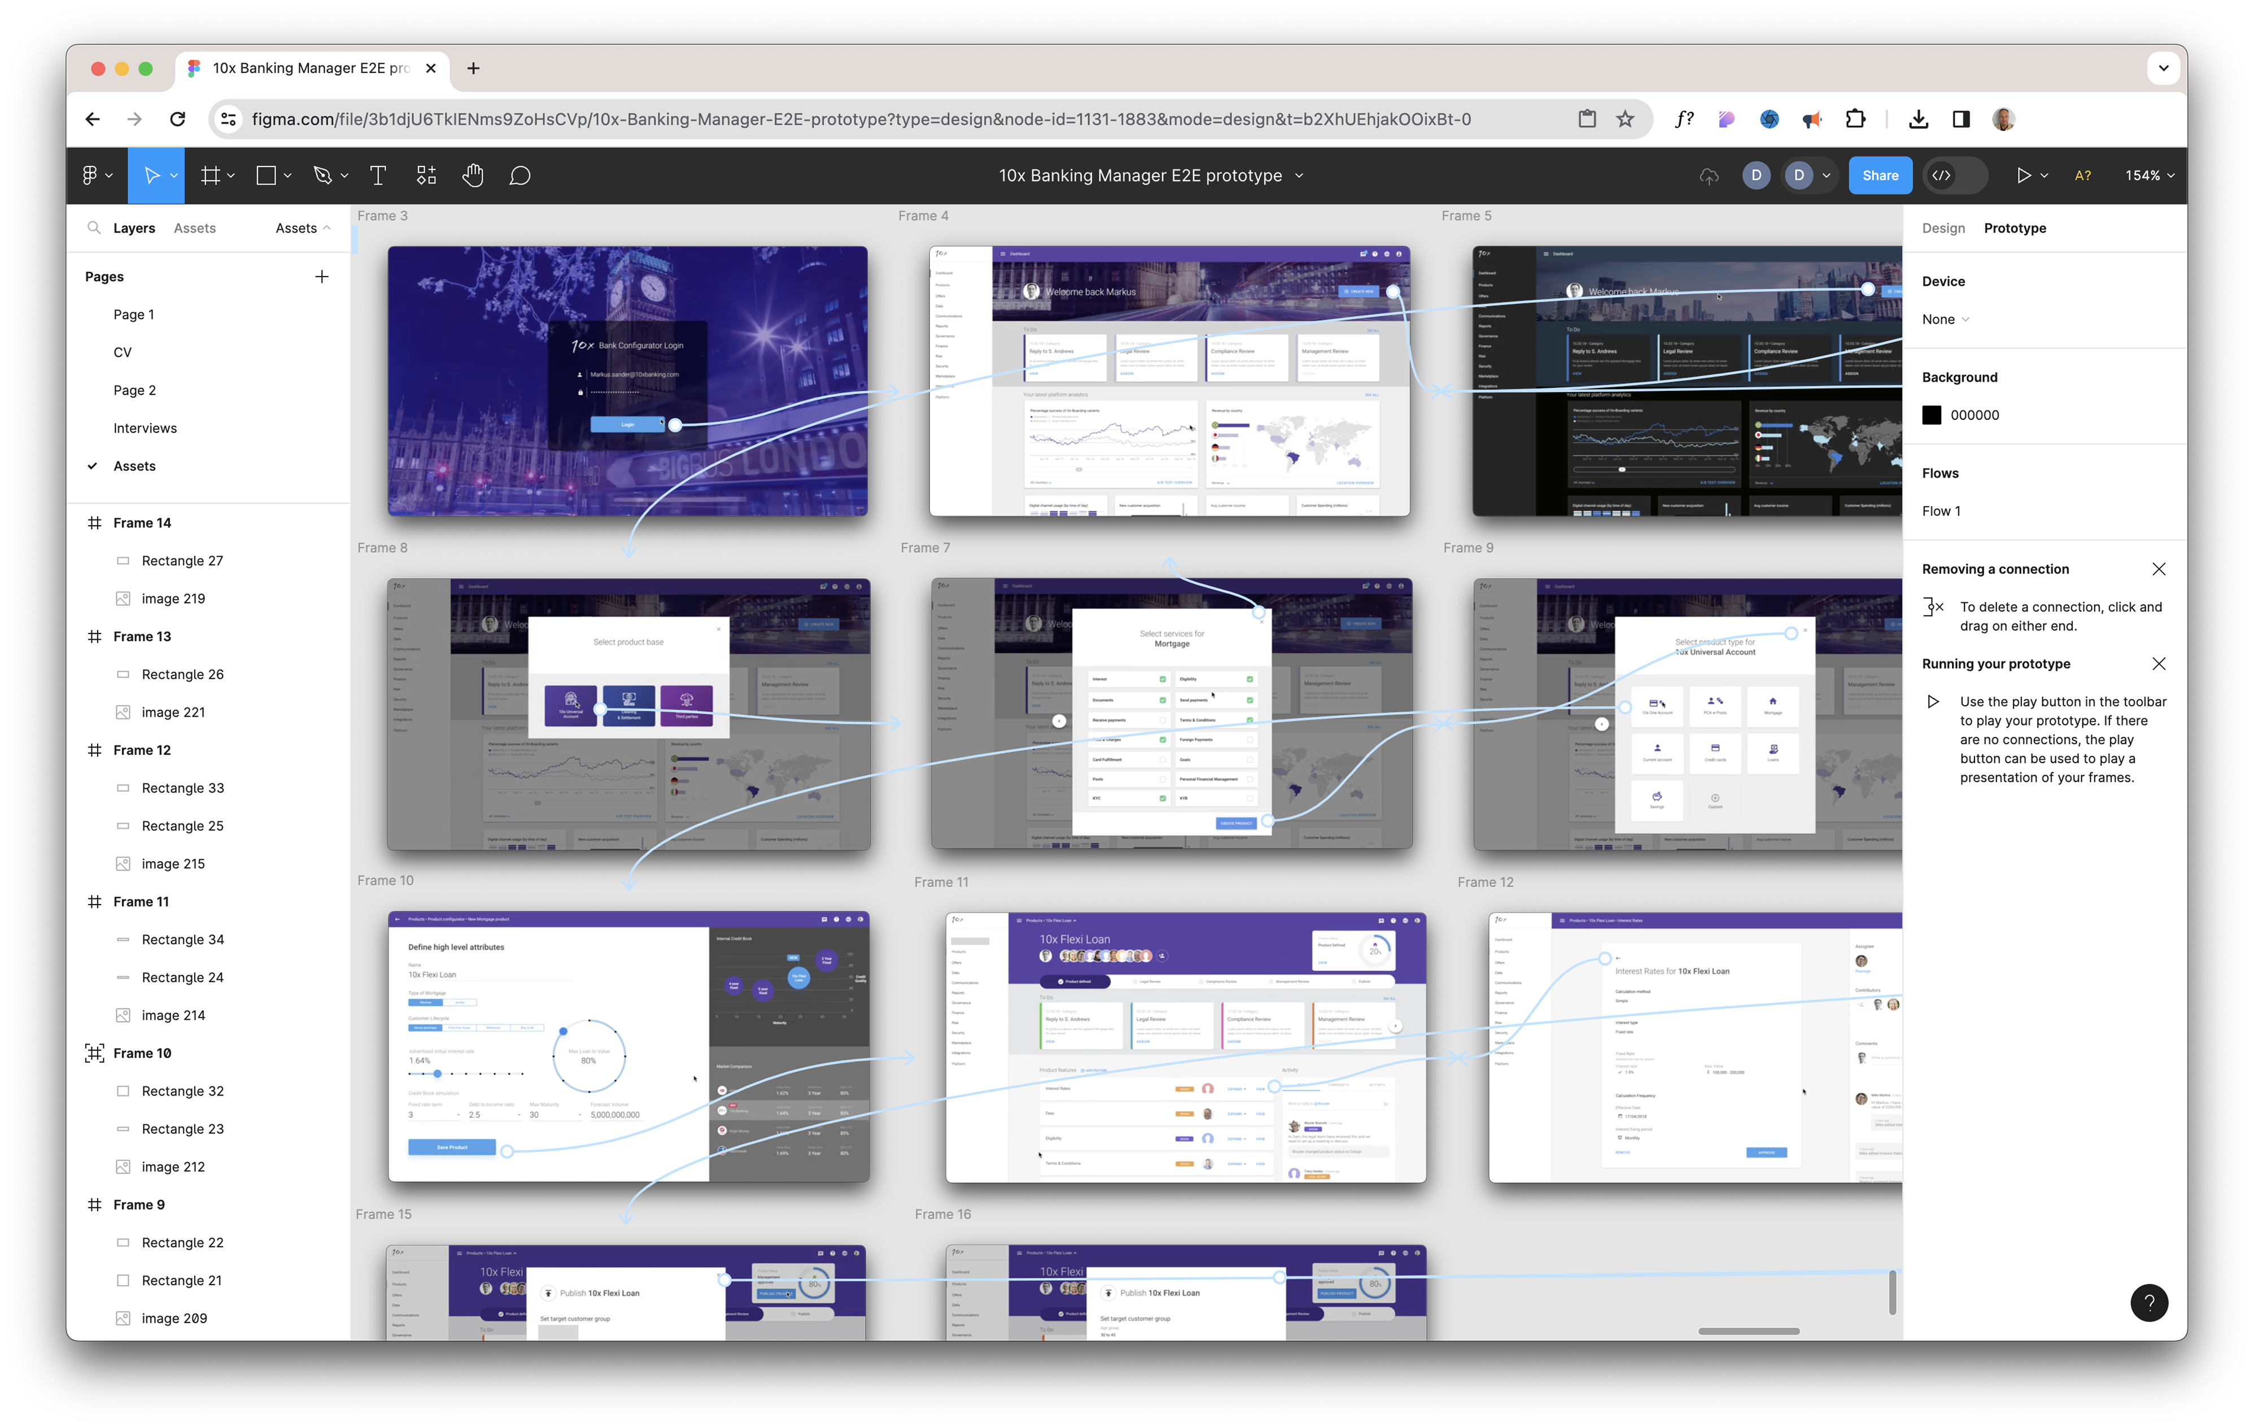Select the Frame 13 layer
Viewport: 2254px width, 1428px height.
tap(141, 636)
